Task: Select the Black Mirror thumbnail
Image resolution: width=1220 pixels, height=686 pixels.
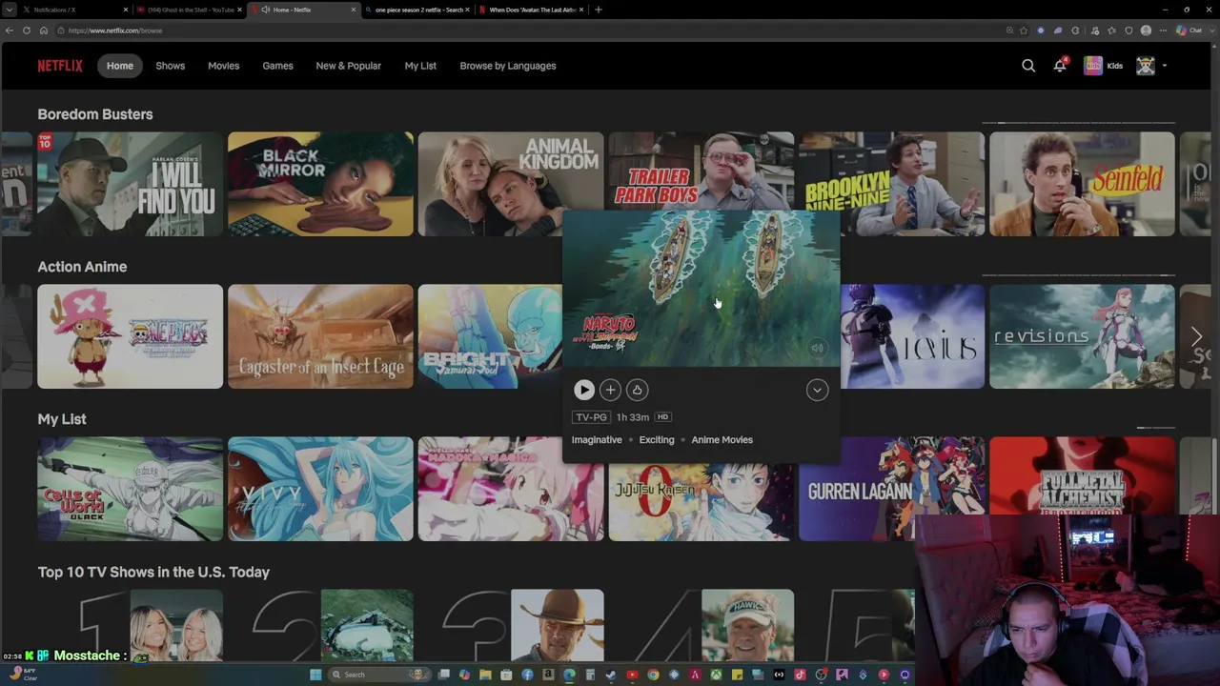Action: (320, 184)
